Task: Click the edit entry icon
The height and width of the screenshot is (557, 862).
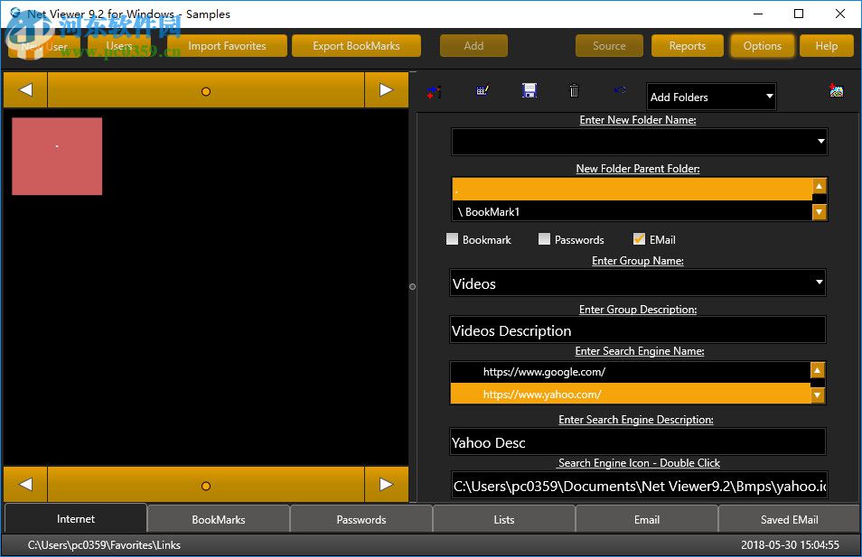Action: click(483, 90)
